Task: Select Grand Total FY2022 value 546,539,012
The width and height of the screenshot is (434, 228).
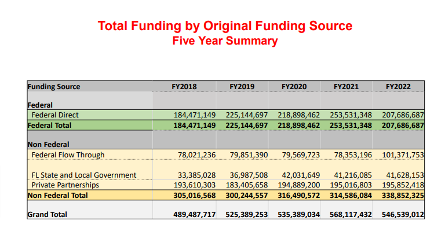Action: click(x=403, y=215)
